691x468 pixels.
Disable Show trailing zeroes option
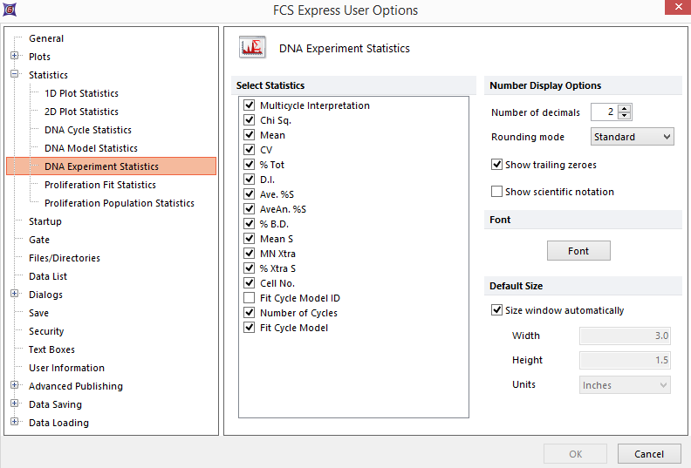pyautogui.click(x=497, y=165)
